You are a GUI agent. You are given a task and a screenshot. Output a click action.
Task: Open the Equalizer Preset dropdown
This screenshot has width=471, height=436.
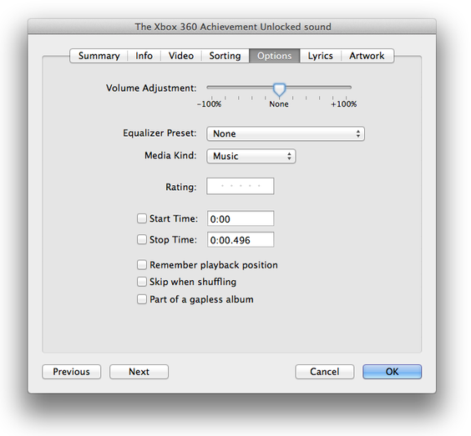286,133
